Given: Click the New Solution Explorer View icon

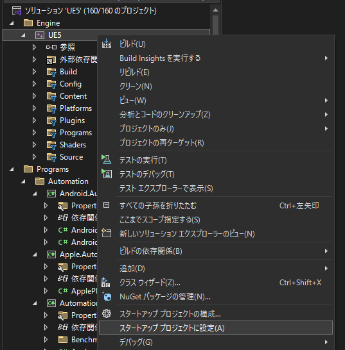Looking at the screenshot, I should pos(107,233).
